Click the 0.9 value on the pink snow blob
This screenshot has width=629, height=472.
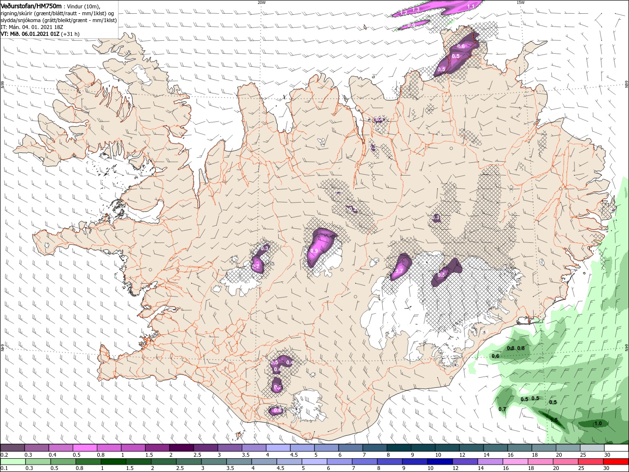314,251
